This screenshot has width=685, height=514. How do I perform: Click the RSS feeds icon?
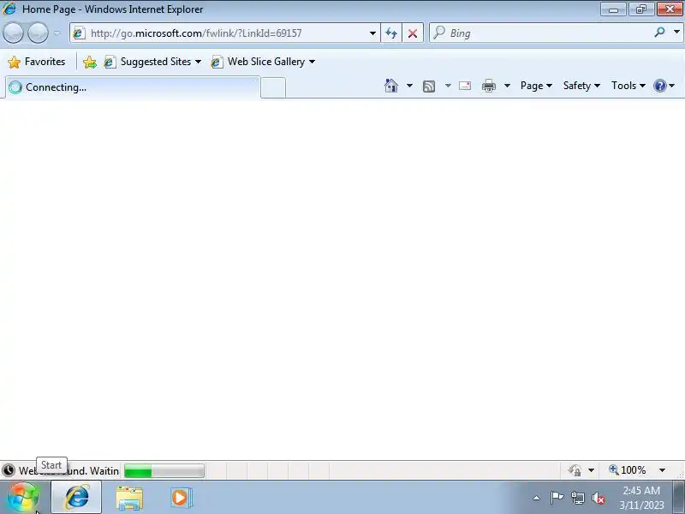(x=429, y=87)
